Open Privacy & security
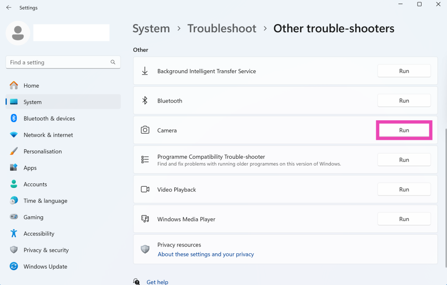Screen dimensions: 447x285 point(46,250)
